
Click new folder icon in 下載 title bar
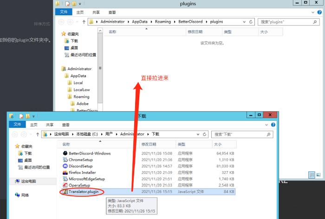tap(28, 116)
